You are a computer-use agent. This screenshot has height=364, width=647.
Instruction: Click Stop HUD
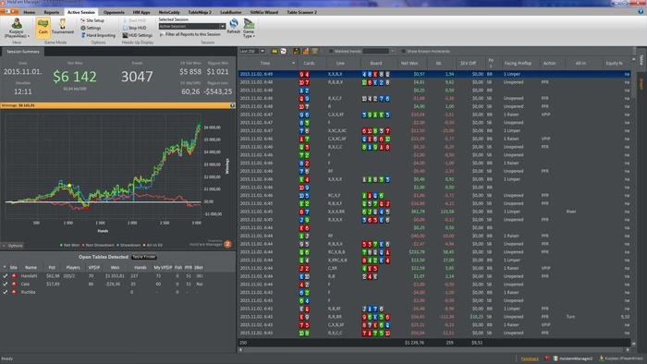point(135,28)
